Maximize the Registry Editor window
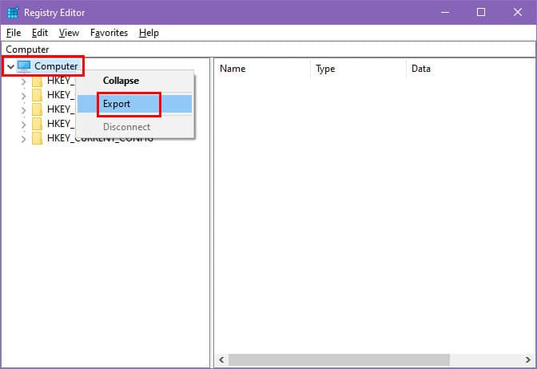Viewport: 537px width, 369px height. pos(481,12)
